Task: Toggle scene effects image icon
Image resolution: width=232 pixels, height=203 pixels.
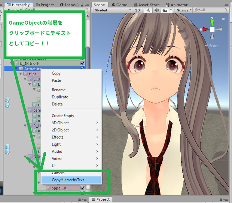Action: 165,10
